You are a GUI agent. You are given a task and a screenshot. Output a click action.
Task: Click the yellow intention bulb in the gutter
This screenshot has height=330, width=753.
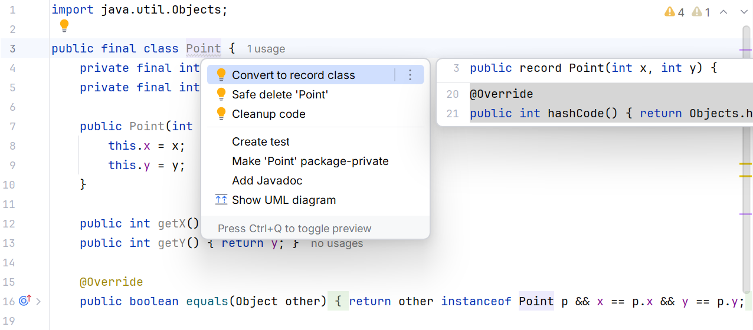(64, 26)
